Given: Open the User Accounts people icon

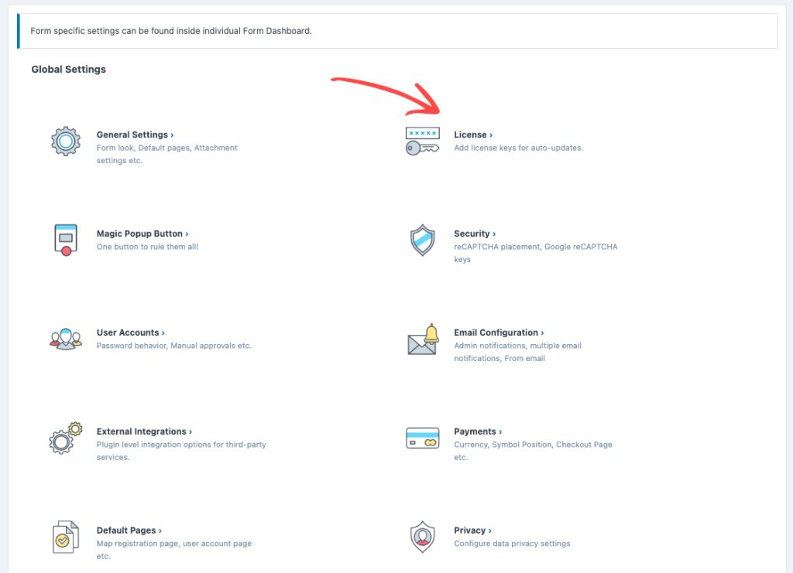Looking at the screenshot, I should point(66,339).
